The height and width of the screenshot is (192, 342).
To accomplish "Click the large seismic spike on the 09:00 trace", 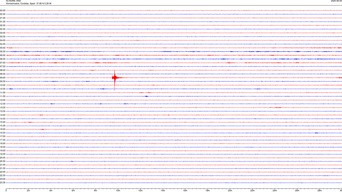I will (x=114, y=80).
